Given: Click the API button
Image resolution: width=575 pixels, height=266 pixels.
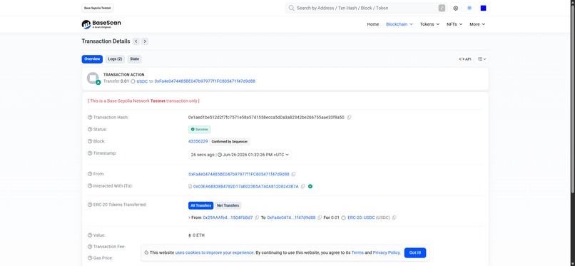Looking at the screenshot, I should [465, 59].
